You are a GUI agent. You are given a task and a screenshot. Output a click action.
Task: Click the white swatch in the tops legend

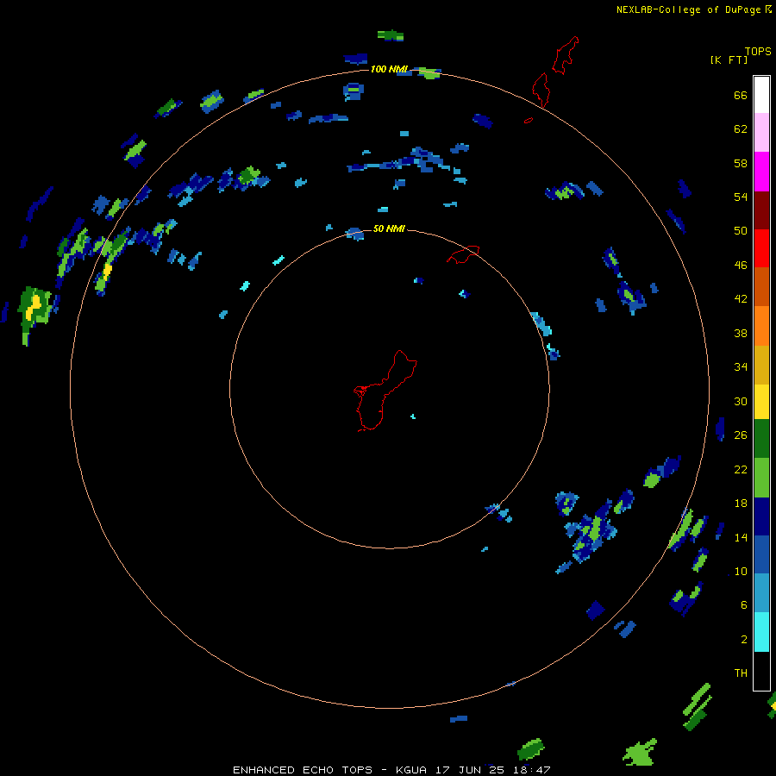[761, 95]
